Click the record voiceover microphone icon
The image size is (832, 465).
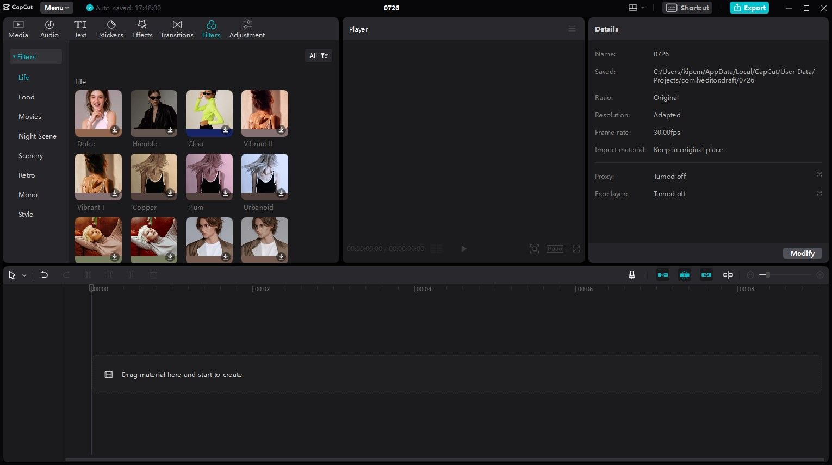pos(632,275)
